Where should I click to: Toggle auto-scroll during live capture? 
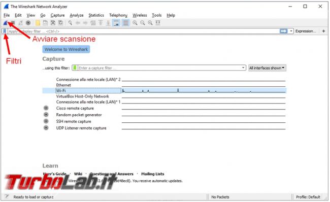[x=116, y=22]
